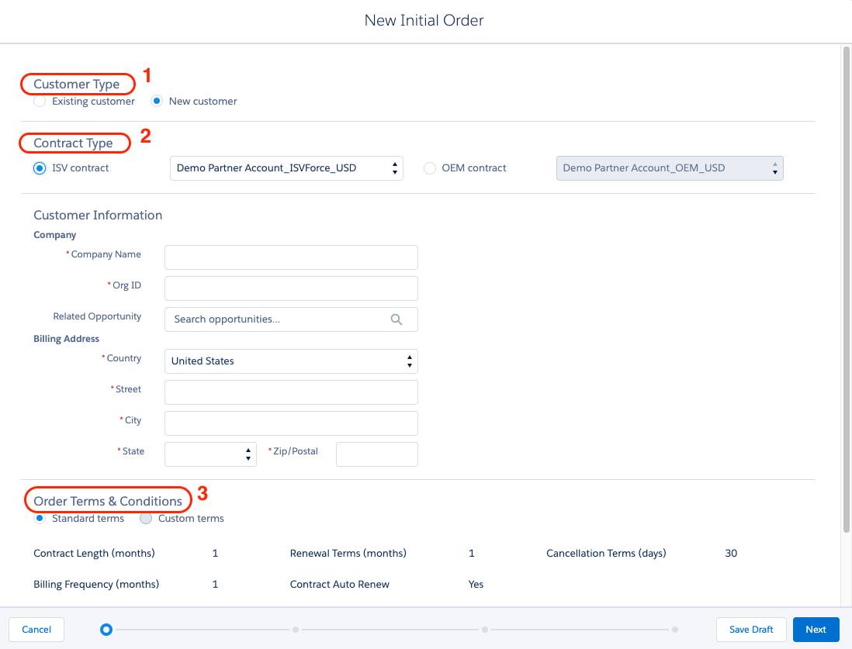Screen dimensions: 852x649
Task: Choose the ISV contract radio option
Action: (40, 168)
